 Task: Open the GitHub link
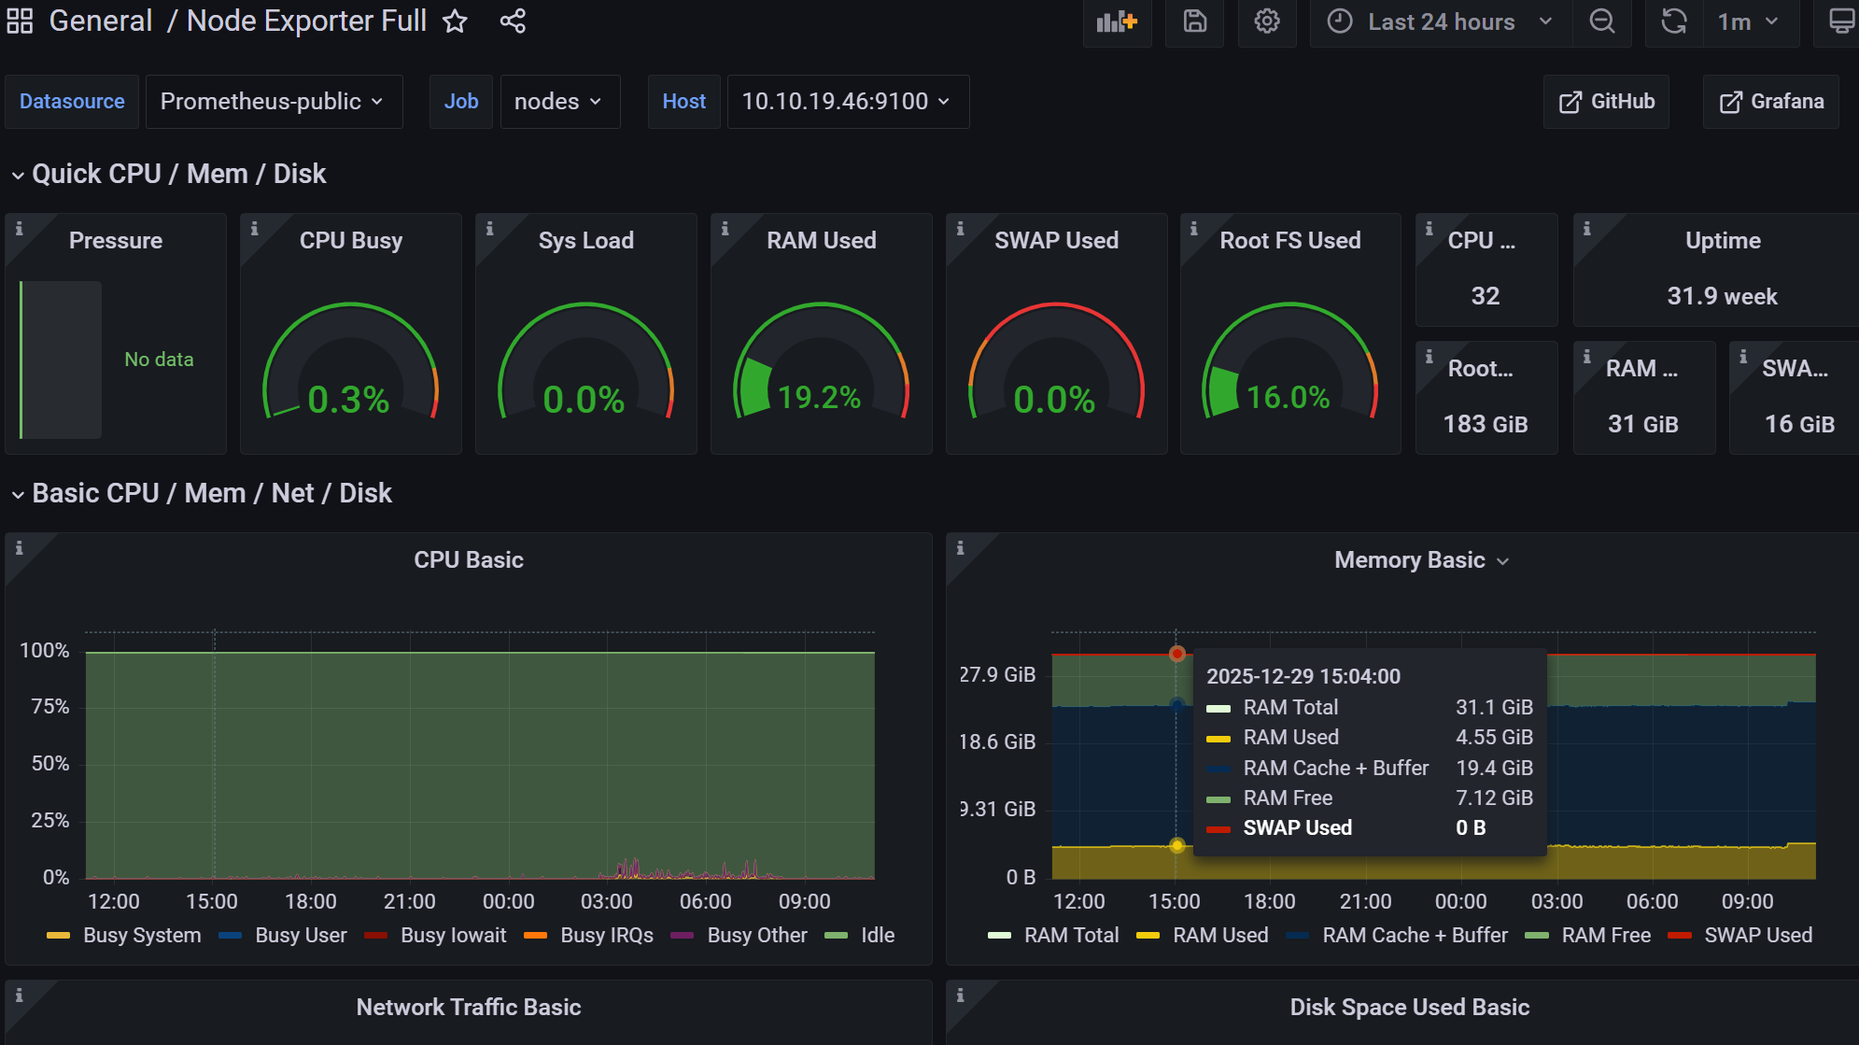point(1606,102)
